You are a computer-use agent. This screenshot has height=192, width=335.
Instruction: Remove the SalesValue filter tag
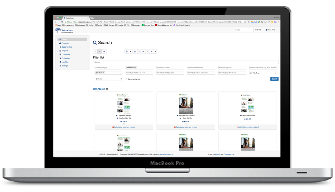[x=136, y=68]
